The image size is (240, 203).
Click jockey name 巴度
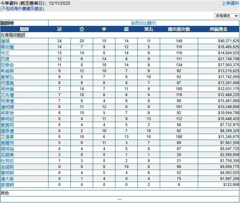pyautogui.click(x=5, y=59)
